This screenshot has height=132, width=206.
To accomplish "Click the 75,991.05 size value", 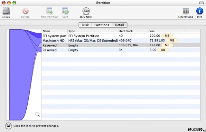I will pos(157,41).
